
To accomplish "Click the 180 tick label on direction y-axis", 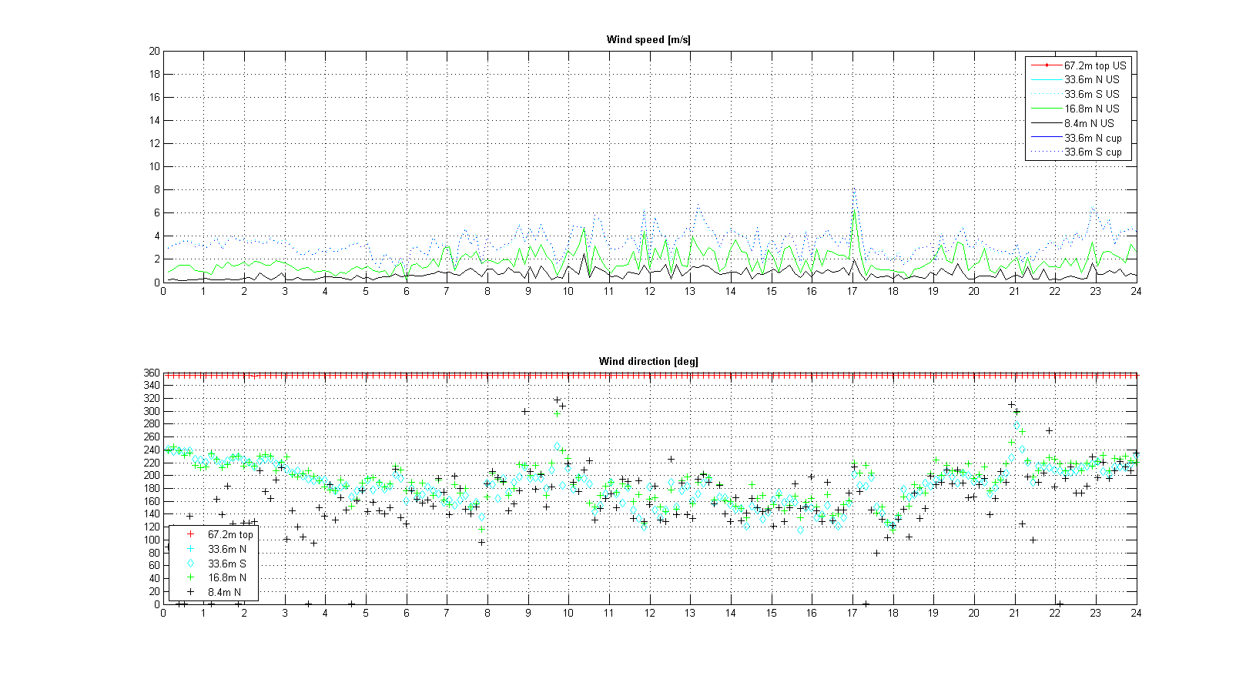I will point(152,489).
